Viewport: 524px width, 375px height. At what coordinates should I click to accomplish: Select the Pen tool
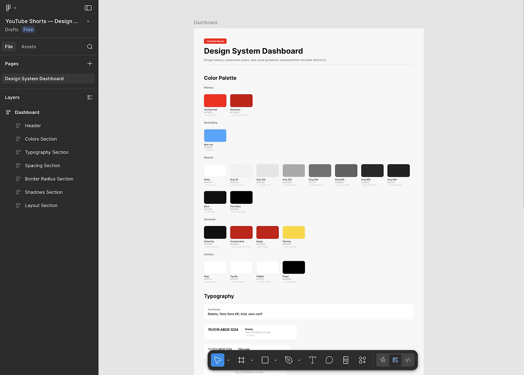coord(289,360)
